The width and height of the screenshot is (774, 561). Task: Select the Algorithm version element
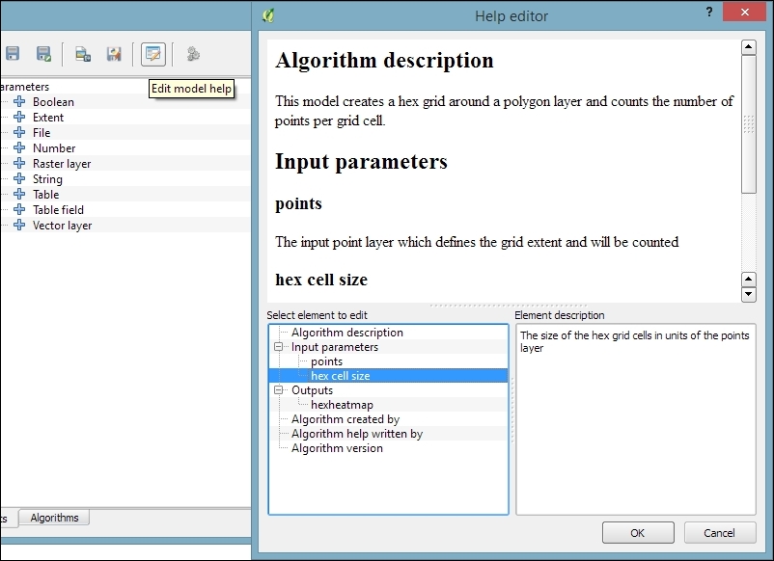[x=337, y=448]
